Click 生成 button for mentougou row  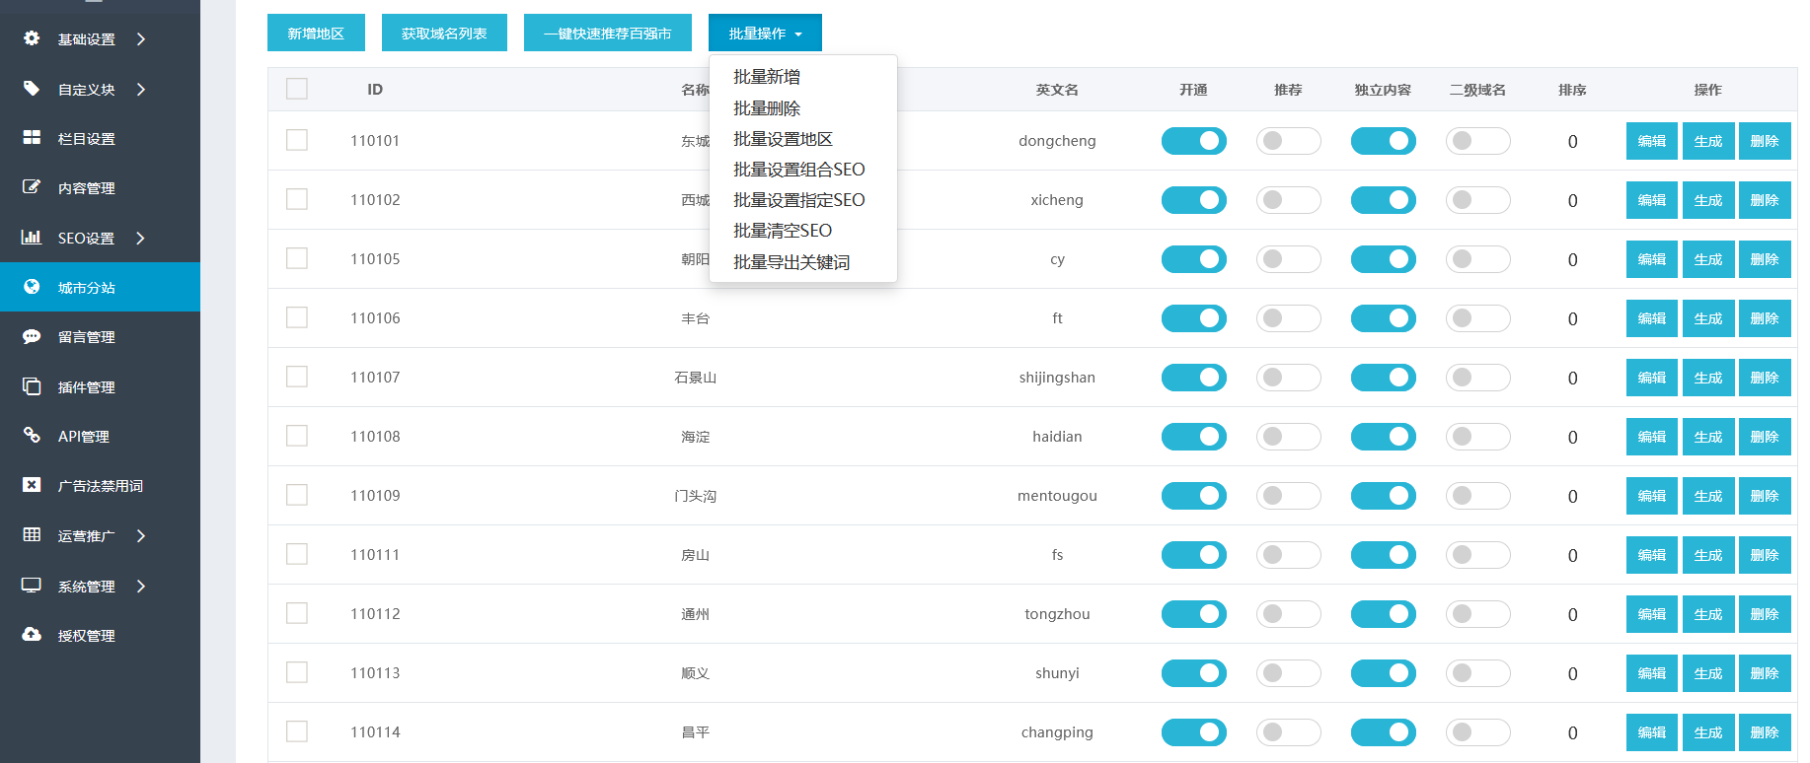click(x=1708, y=496)
